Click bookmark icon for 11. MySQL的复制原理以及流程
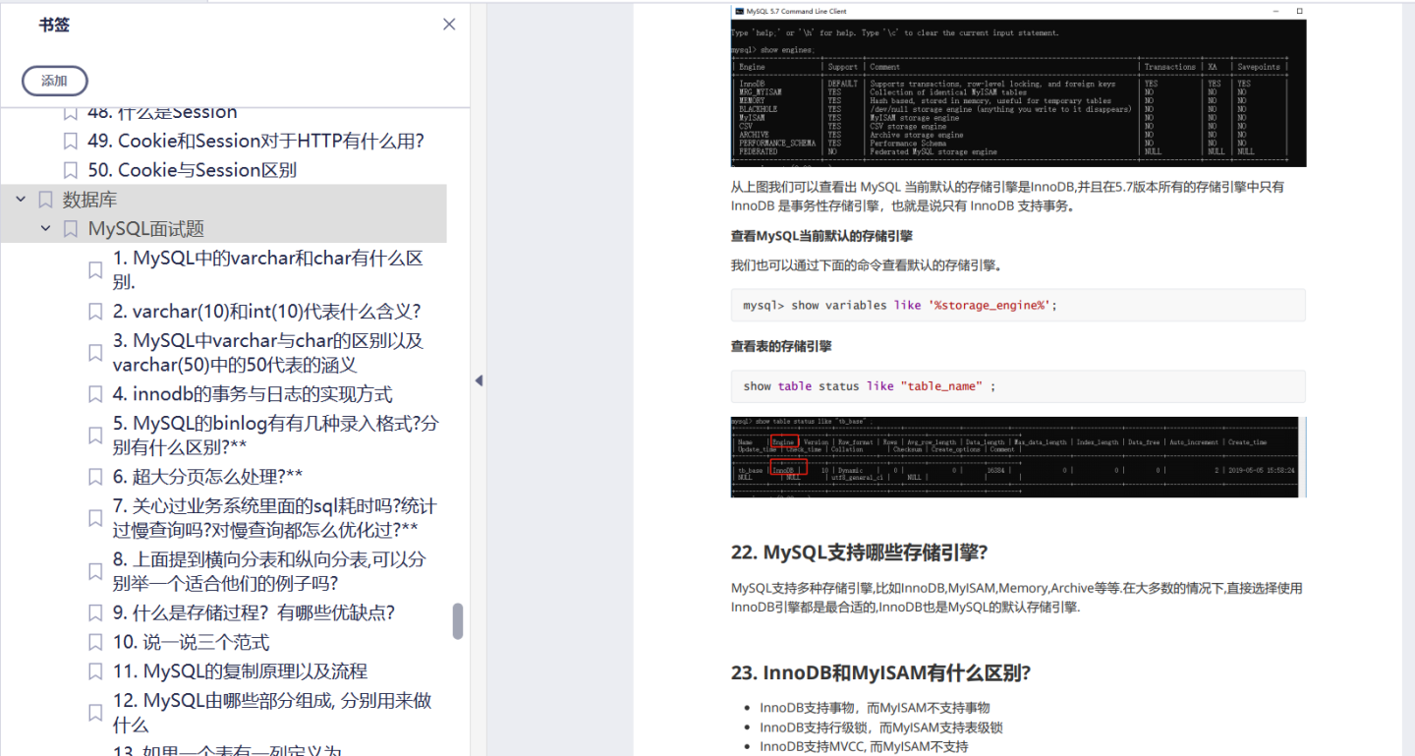 click(95, 671)
